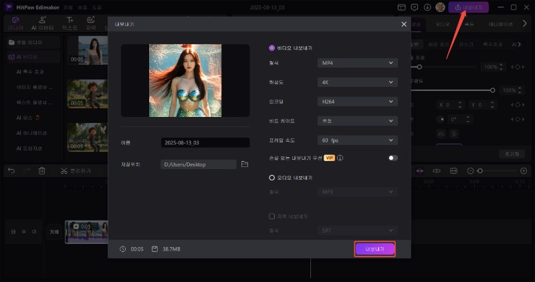Click the undo arrow in timeline toolbar
The height and width of the screenshot is (282, 535).
click(x=11, y=171)
